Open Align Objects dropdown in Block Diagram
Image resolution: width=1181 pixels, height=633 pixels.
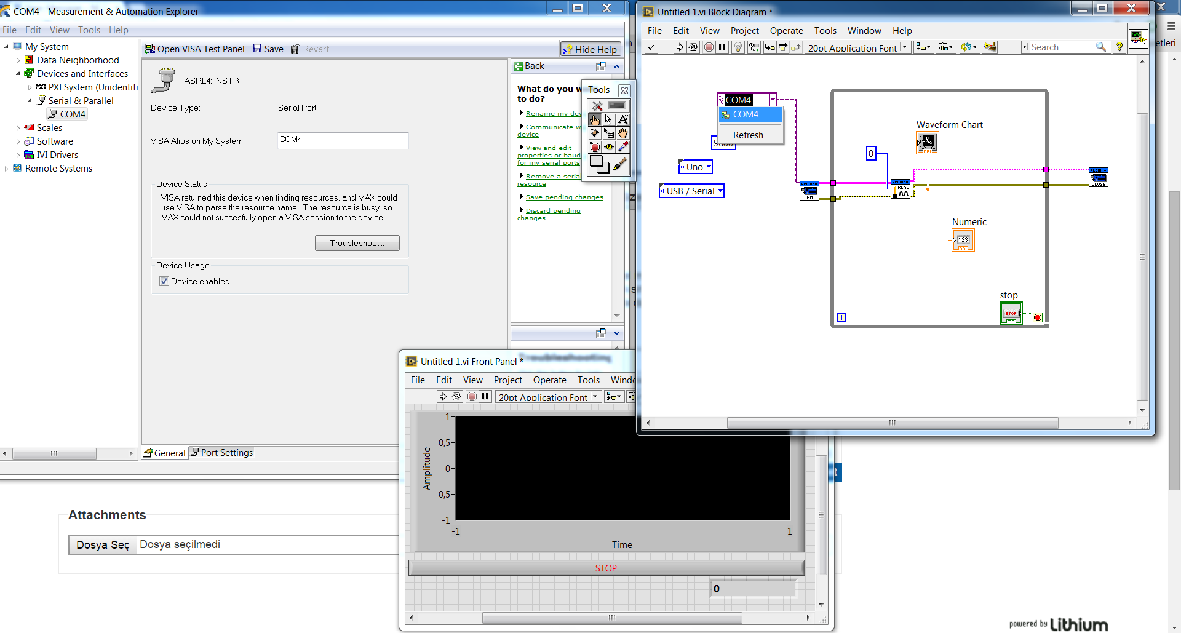point(923,47)
